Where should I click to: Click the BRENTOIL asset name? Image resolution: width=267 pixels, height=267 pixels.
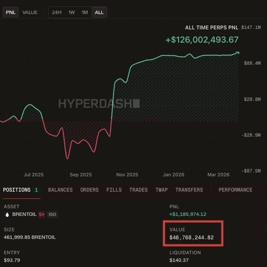point(24,214)
